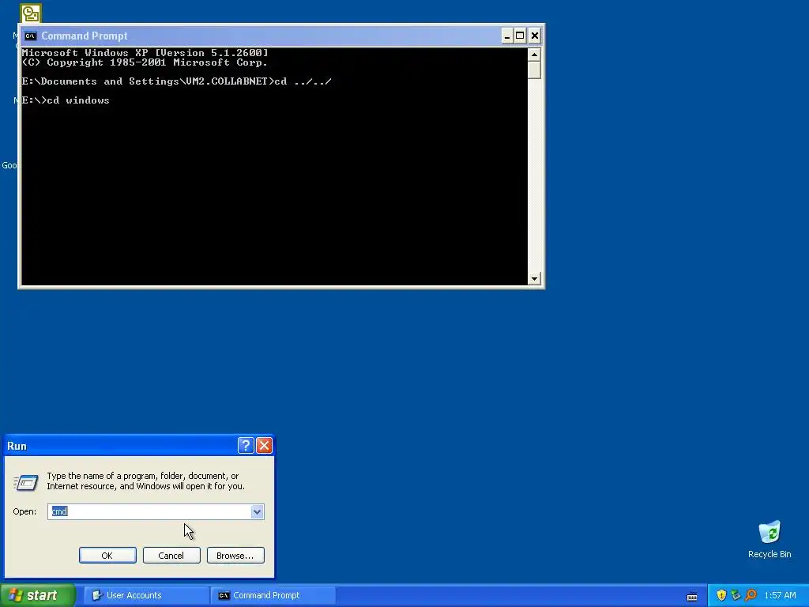
Task: Open the Start menu
Action: click(38, 595)
